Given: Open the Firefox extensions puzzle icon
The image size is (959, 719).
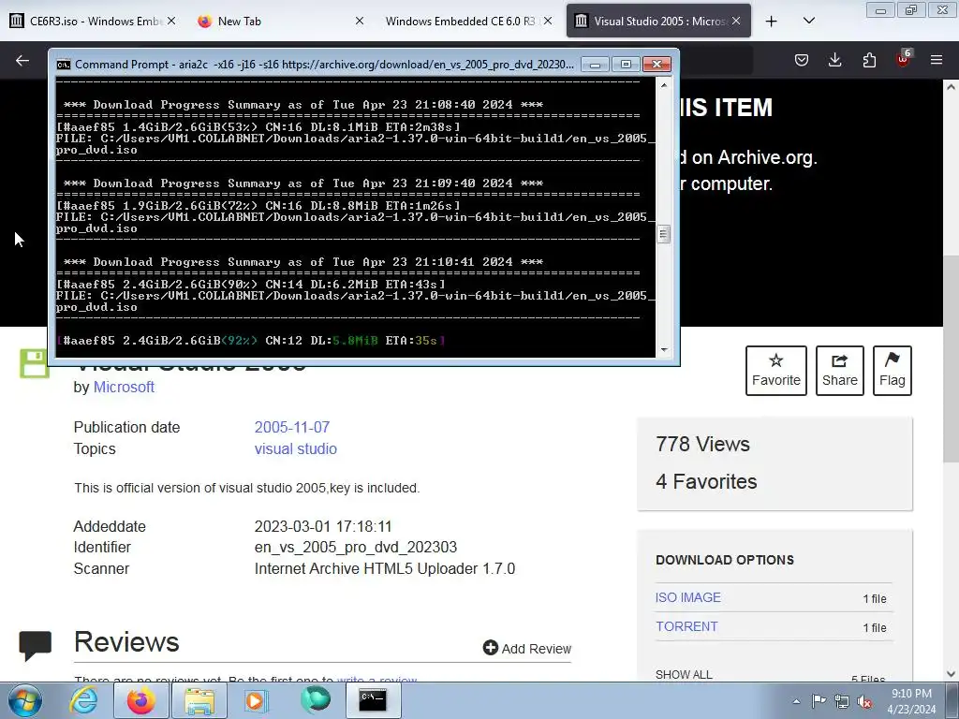Looking at the screenshot, I should point(869,60).
